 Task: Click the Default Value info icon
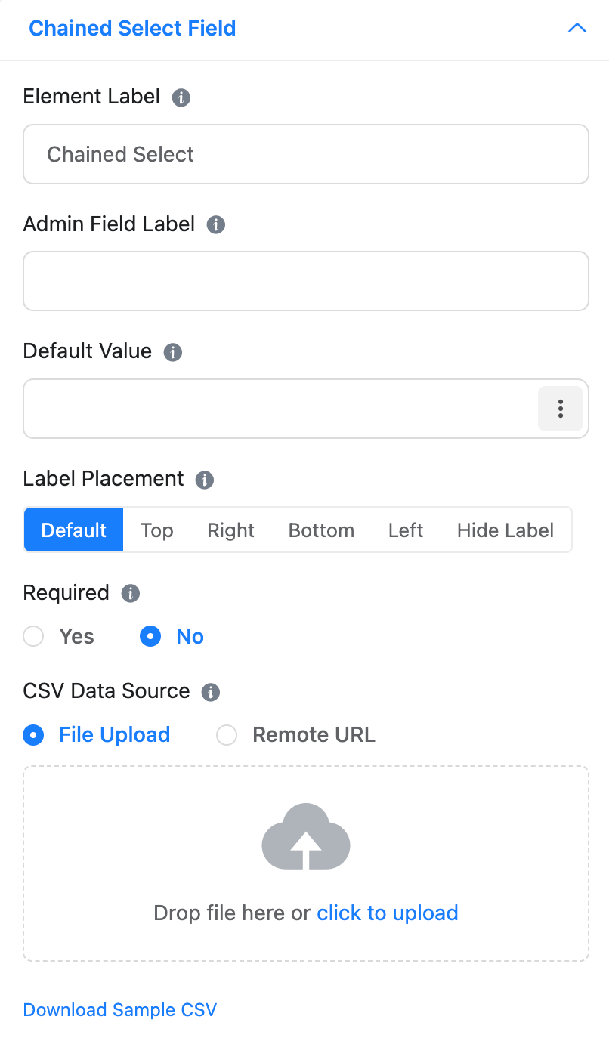pos(173,352)
